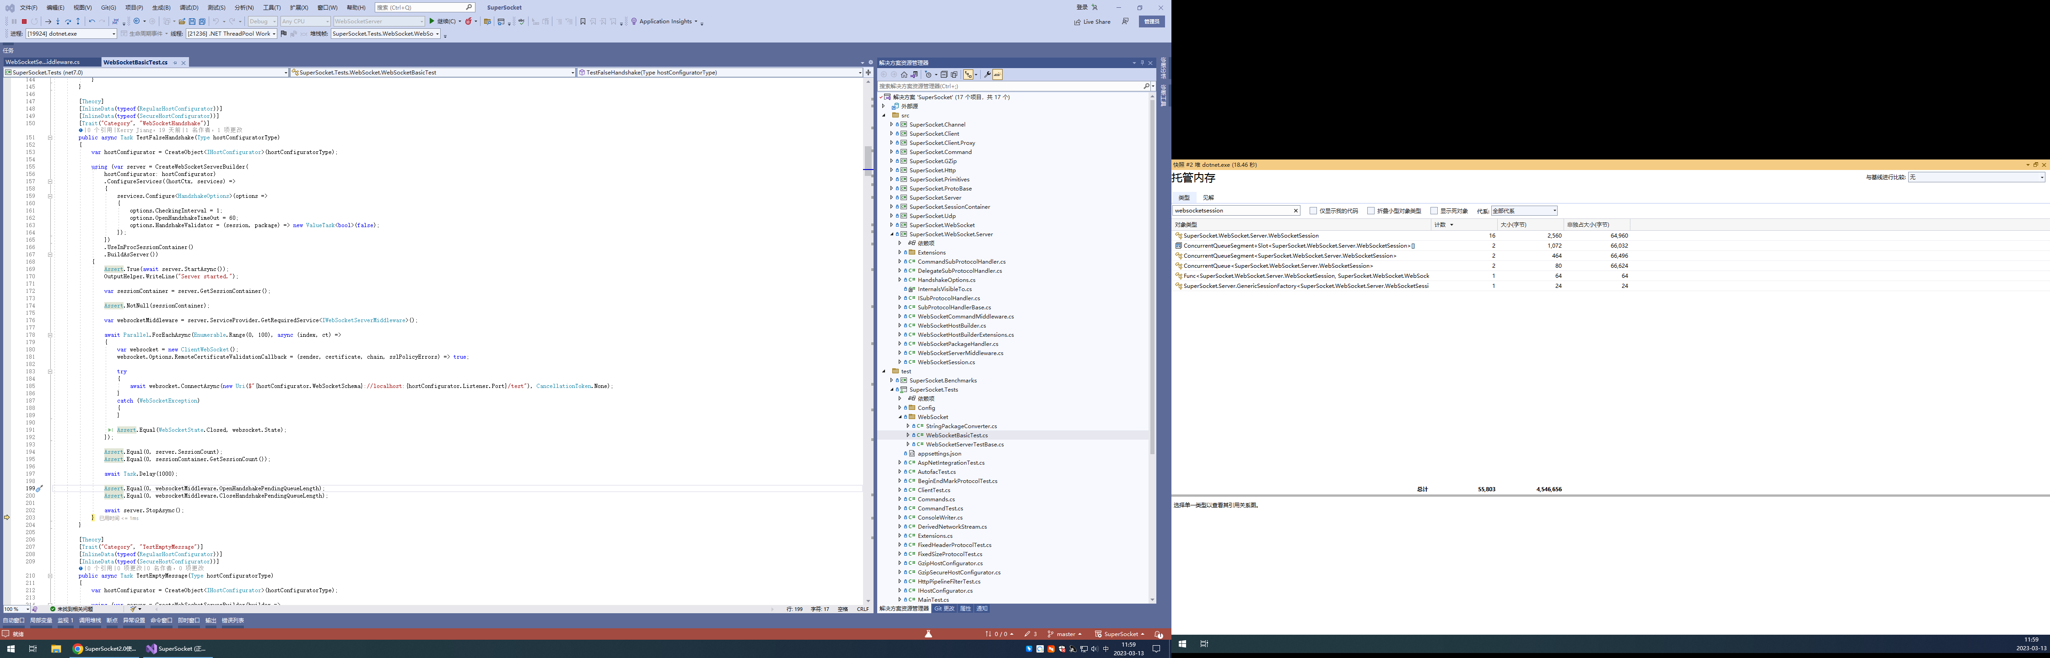
Task: Click Collapse All in Solution Explorer
Action: coord(944,74)
